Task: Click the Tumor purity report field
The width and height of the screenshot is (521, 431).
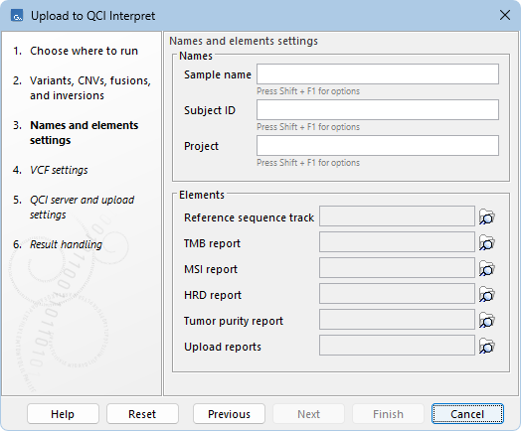Action: [397, 319]
